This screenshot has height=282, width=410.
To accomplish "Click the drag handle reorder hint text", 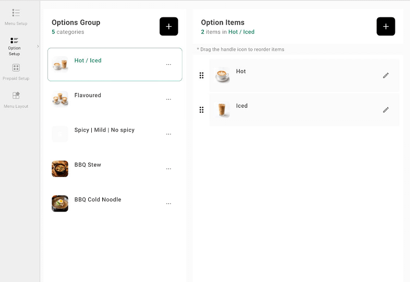I will click(x=240, y=49).
